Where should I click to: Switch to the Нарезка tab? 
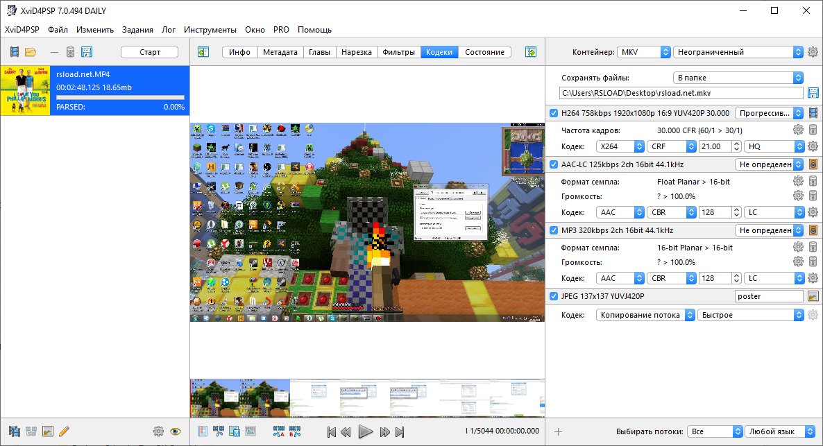point(357,52)
